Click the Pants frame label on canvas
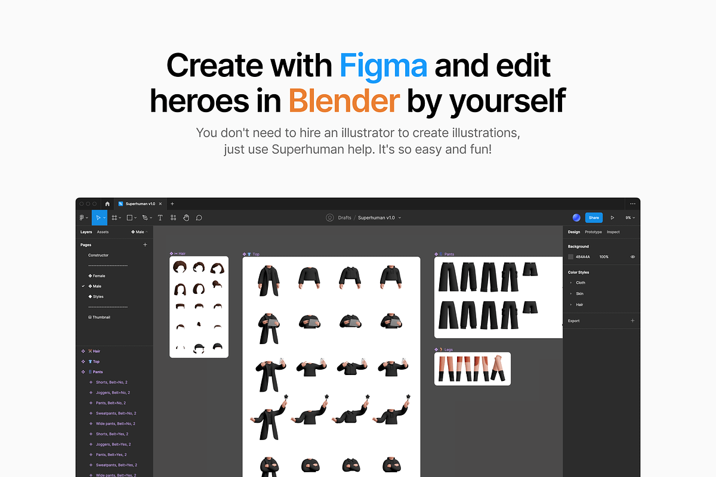The height and width of the screenshot is (477, 716). click(445, 254)
